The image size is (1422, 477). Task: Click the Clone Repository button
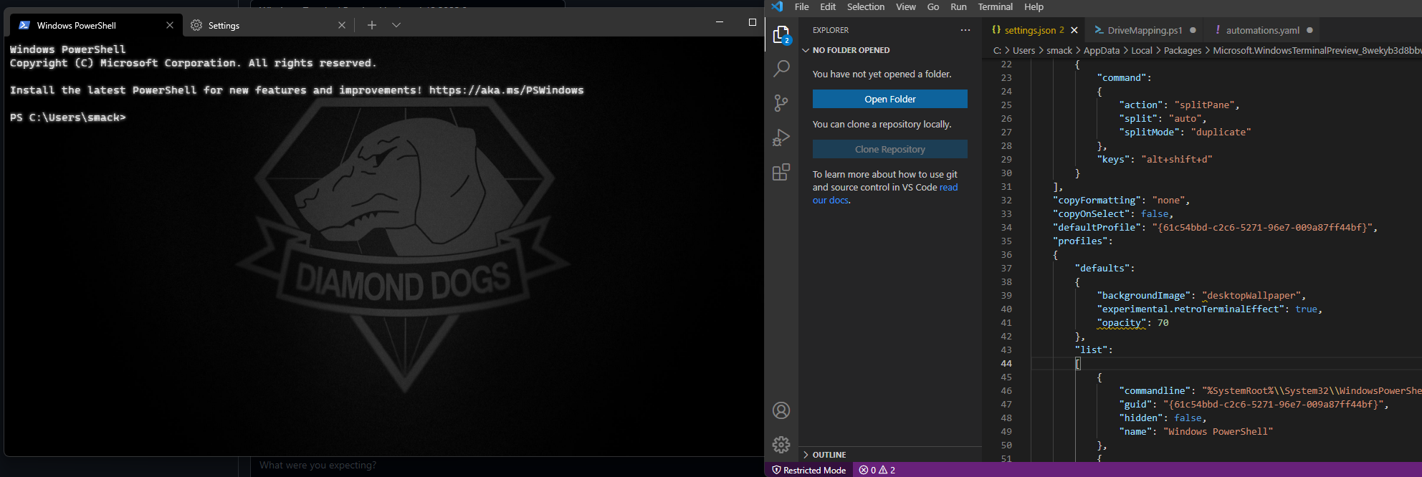(x=890, y=149)
